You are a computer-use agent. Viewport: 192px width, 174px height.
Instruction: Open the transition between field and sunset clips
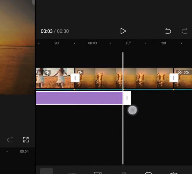(75, 78)
